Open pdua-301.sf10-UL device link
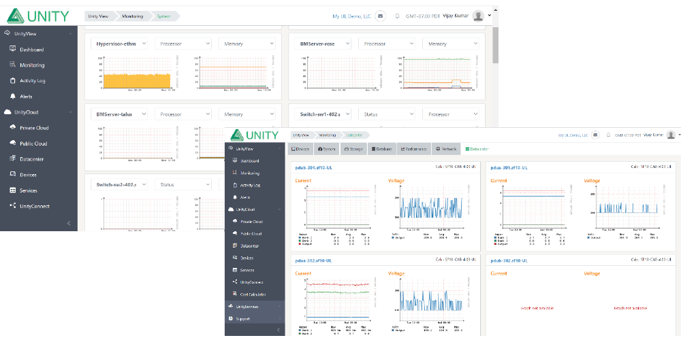This screenshot has height=340, width=681. click(x=509, y=167)
